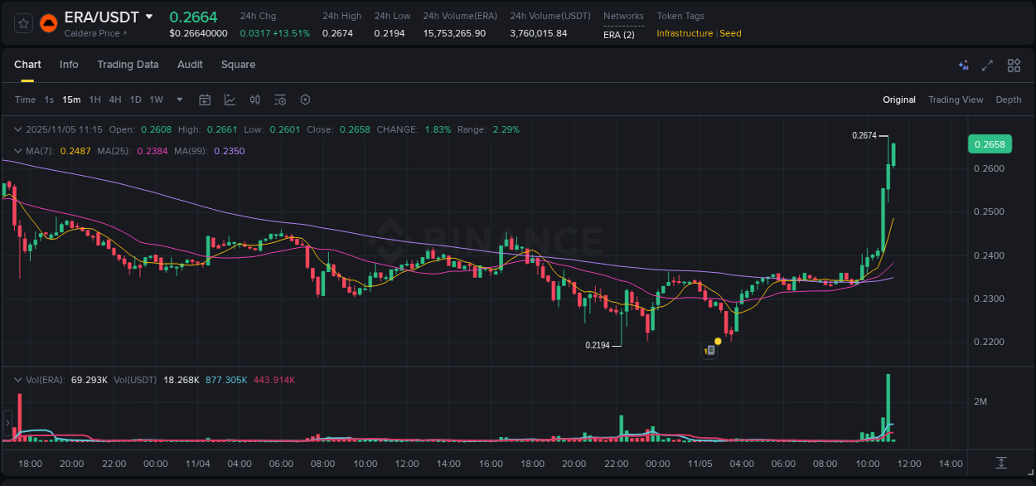Viewport: 1036px width, 486px height.
Task: Select the 1H timeframe
Action: click(x=94, y=100)
